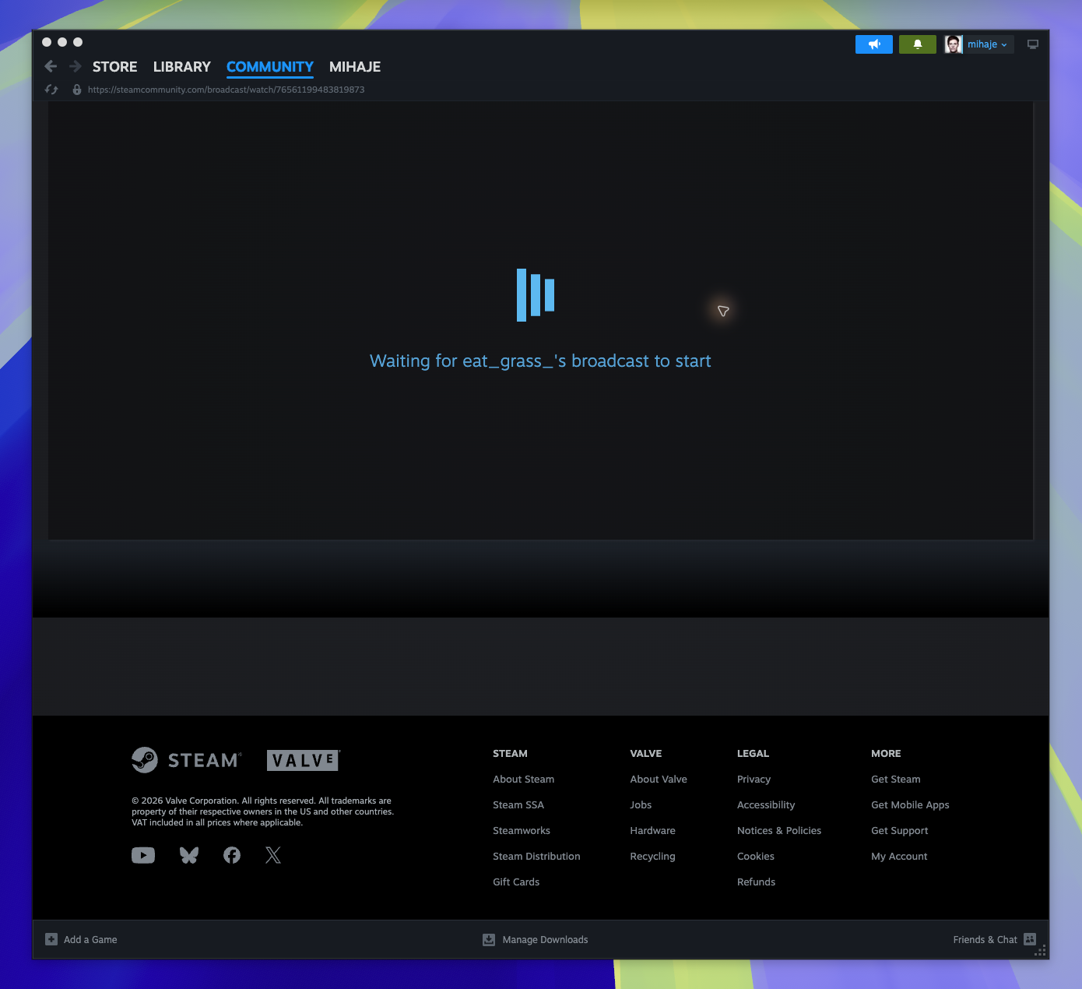Viewport: 1082px width, 989px height.
Task: Click the broadcast loading bars icon
Action: tap(536, 295)
